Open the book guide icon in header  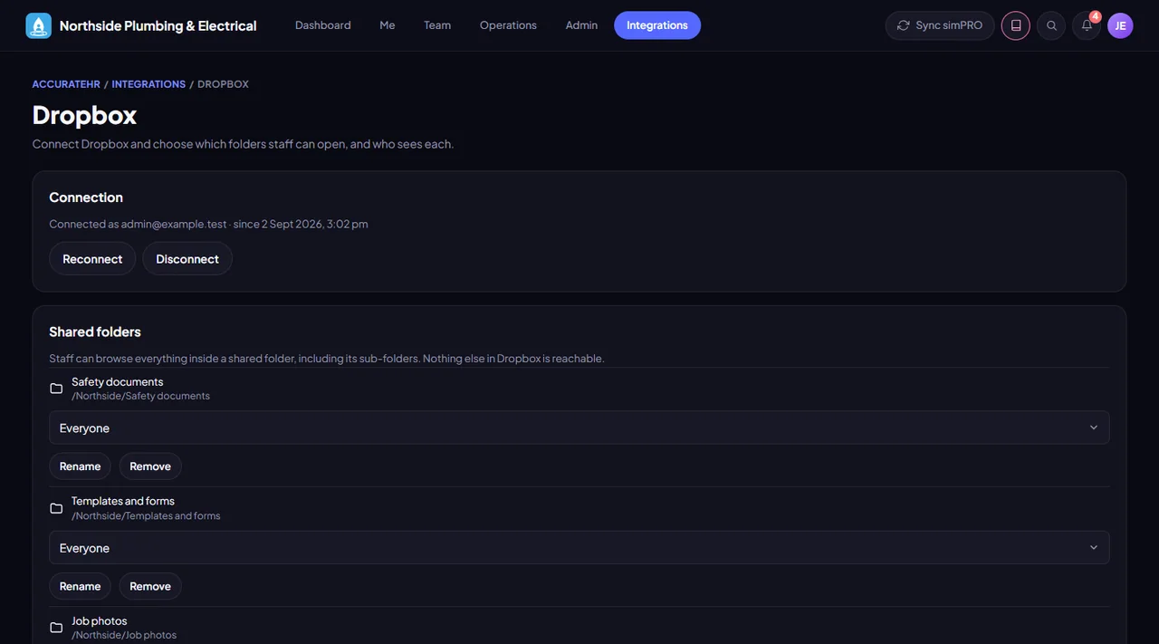coord(1016,25)
